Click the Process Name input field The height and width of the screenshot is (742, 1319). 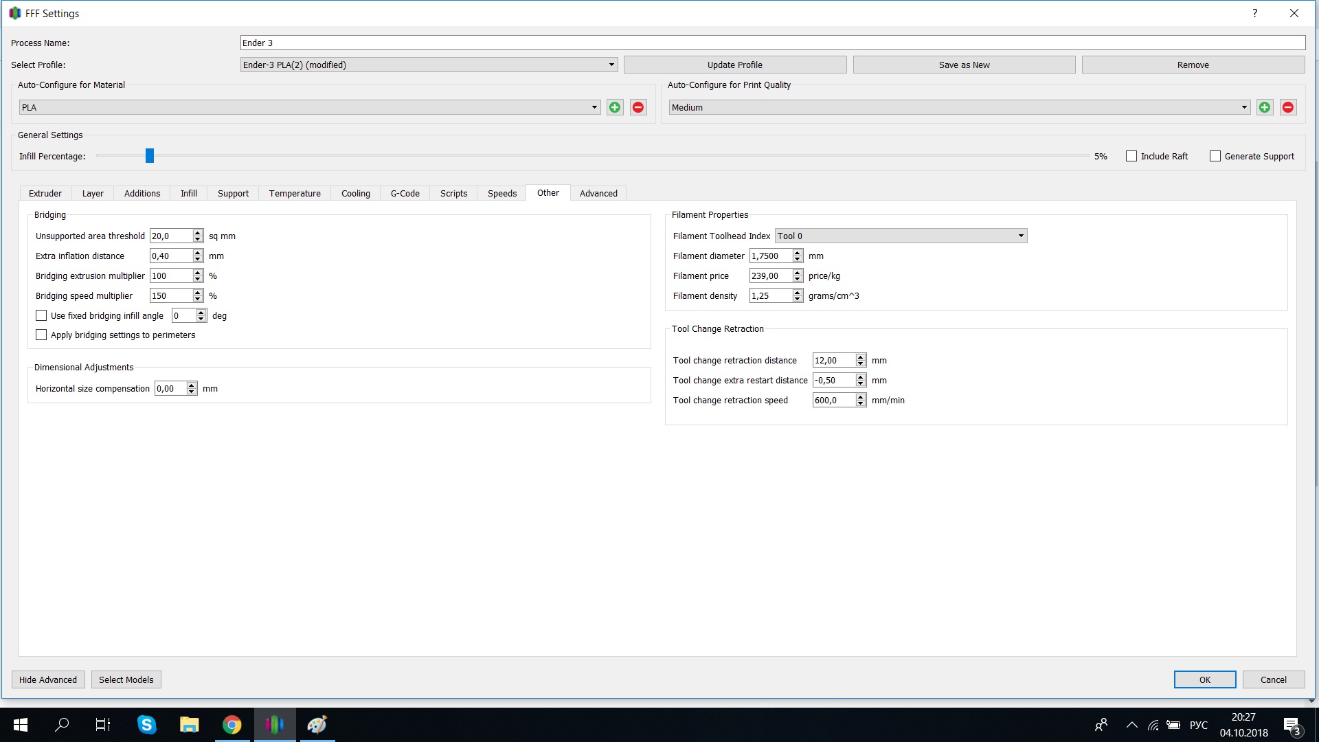(x=772, y=43)
